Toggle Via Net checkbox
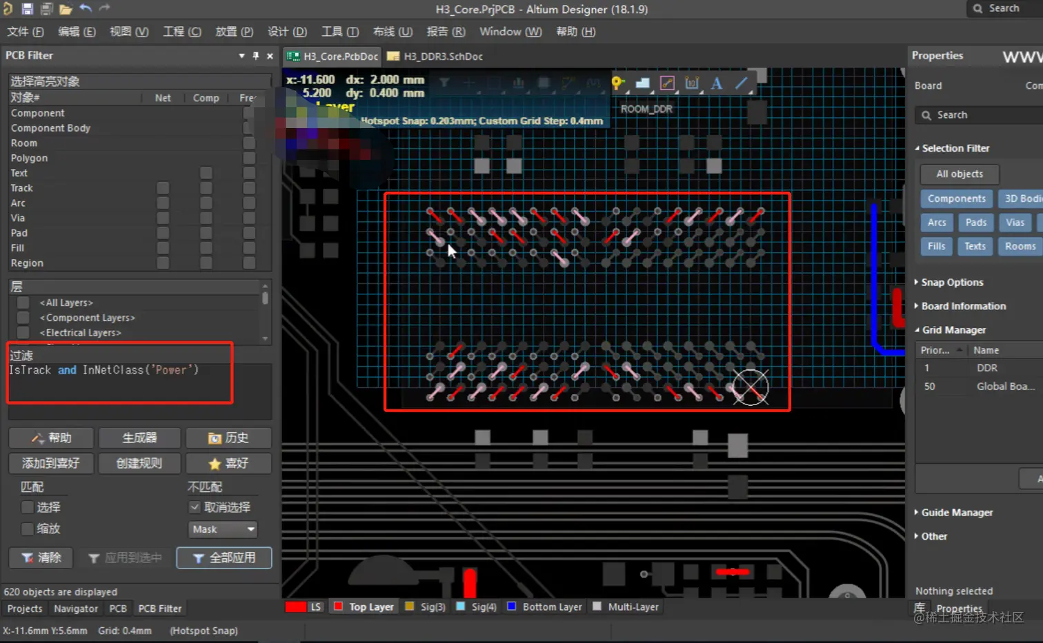Image resolution: width=1043 pixels, height=643 pixels. (x=163, y=218)
